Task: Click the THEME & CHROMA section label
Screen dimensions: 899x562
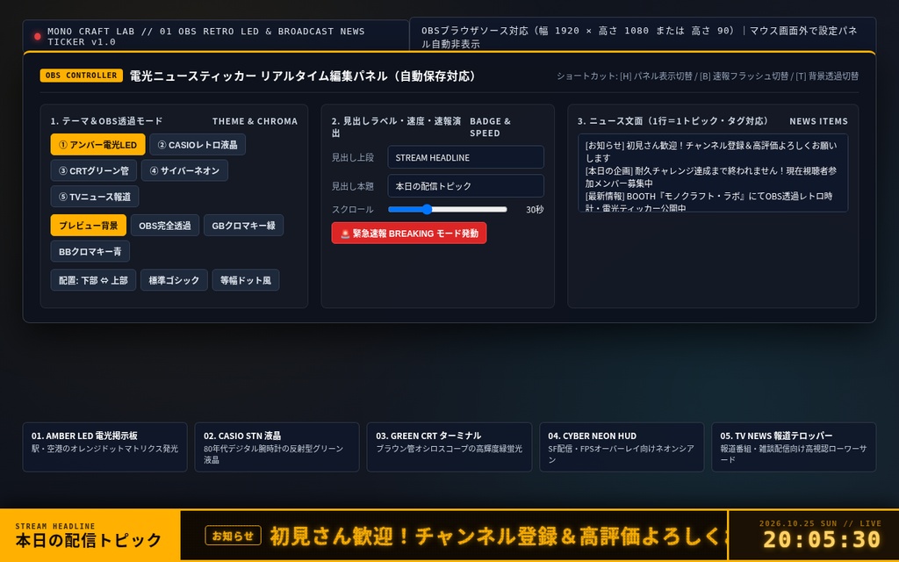Action: [x=255, y=121]
